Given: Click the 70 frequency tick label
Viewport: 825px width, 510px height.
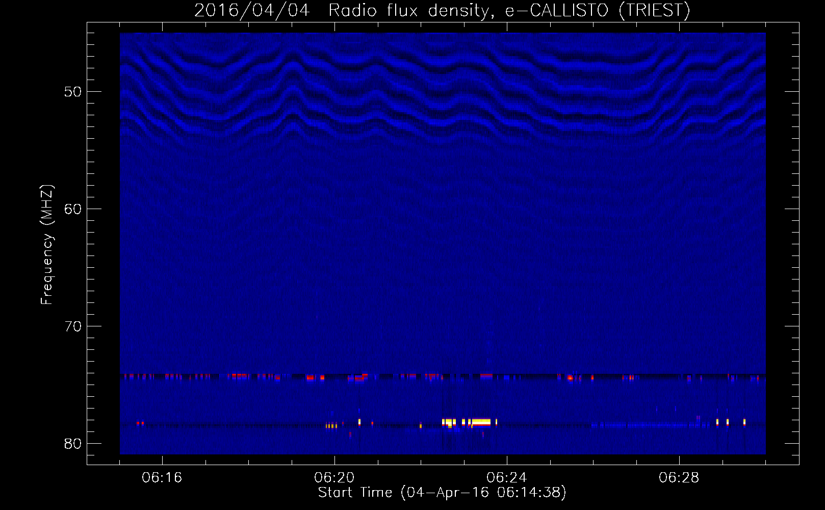Looking at the screenshot, I should pyautogui.click(x=73, y=326).
